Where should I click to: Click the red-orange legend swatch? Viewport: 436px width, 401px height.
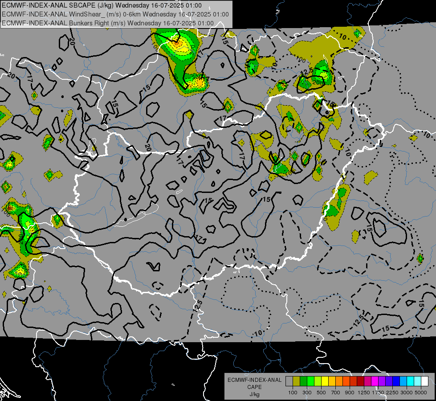(x=346, y=381)
